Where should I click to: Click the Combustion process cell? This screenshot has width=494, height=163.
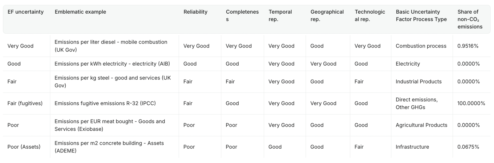[421, 46]
